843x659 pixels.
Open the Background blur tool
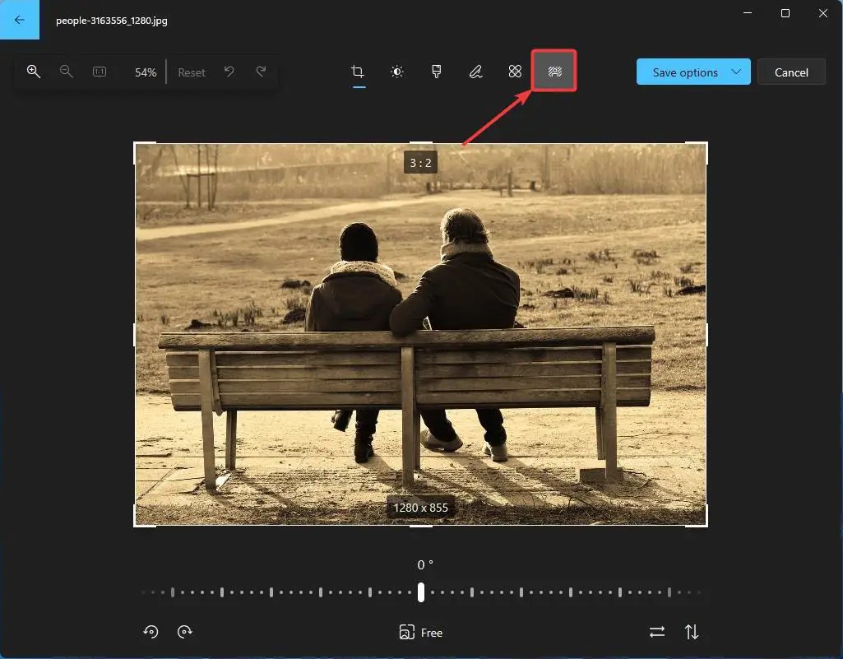pyautogui.click(x=554, y=71)
